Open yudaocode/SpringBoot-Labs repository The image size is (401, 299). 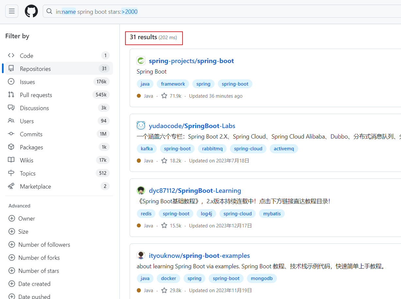(x=192, y=126)
